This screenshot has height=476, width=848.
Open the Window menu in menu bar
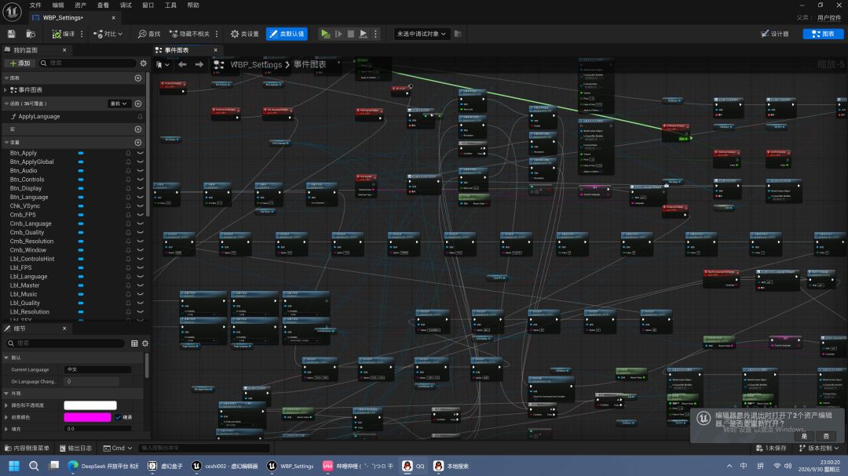148,5
